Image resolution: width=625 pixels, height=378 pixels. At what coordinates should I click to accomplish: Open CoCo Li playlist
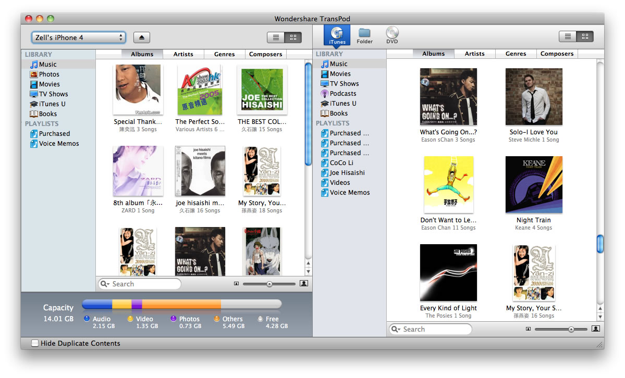click(x=350, y=163)
